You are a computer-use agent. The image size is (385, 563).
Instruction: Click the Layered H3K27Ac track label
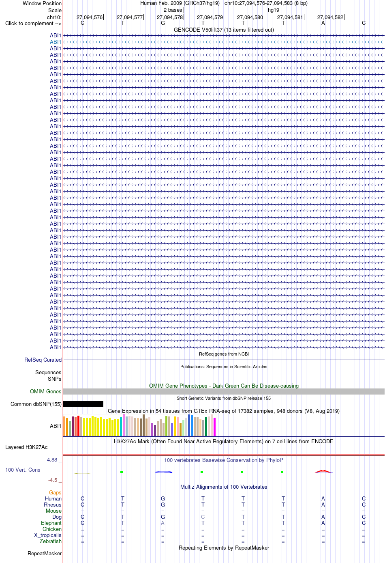click(x=26, y=447)
